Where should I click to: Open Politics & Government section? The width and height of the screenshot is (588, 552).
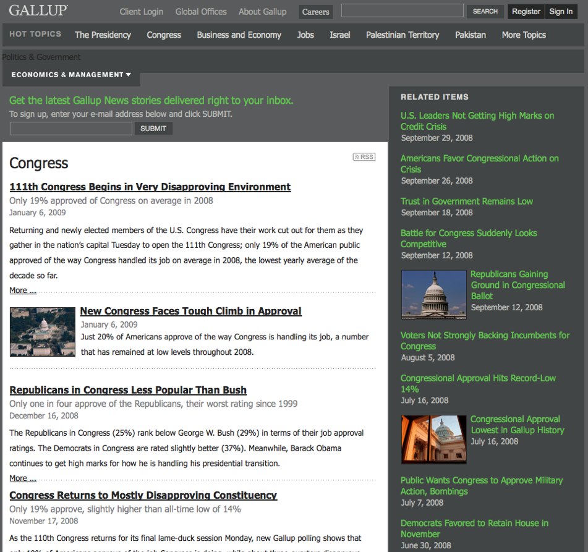(41, 57)
